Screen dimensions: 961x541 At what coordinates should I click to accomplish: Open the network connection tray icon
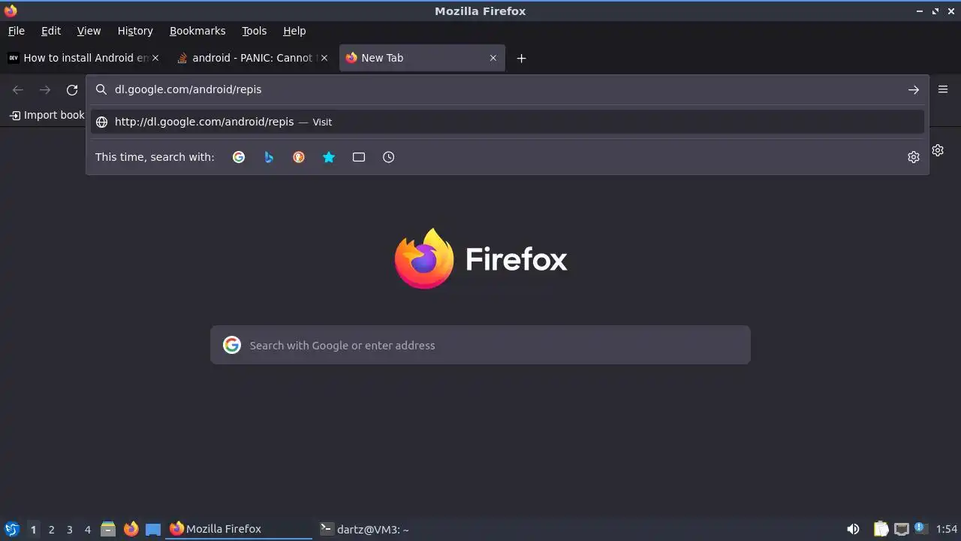901,529
